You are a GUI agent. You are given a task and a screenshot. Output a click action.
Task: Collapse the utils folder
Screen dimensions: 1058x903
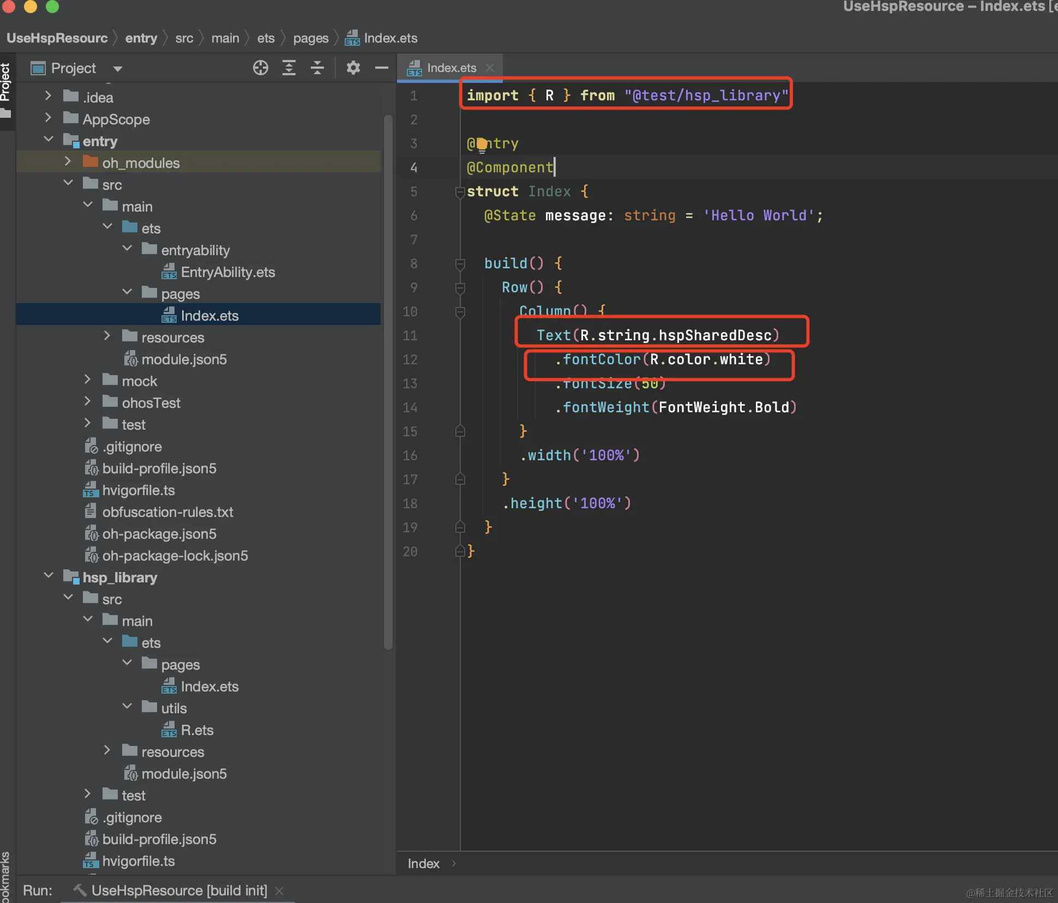click(x=127, y=706)
